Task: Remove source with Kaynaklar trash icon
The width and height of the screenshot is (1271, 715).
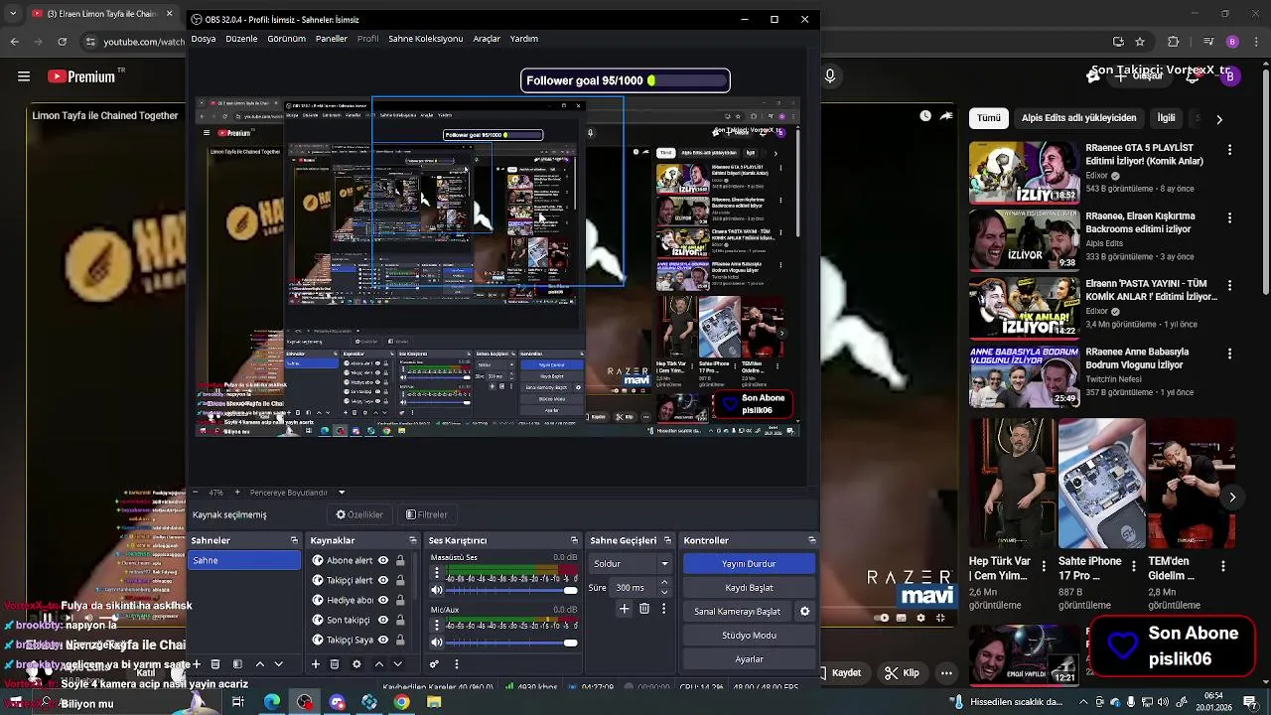Action: pos(335,664)
